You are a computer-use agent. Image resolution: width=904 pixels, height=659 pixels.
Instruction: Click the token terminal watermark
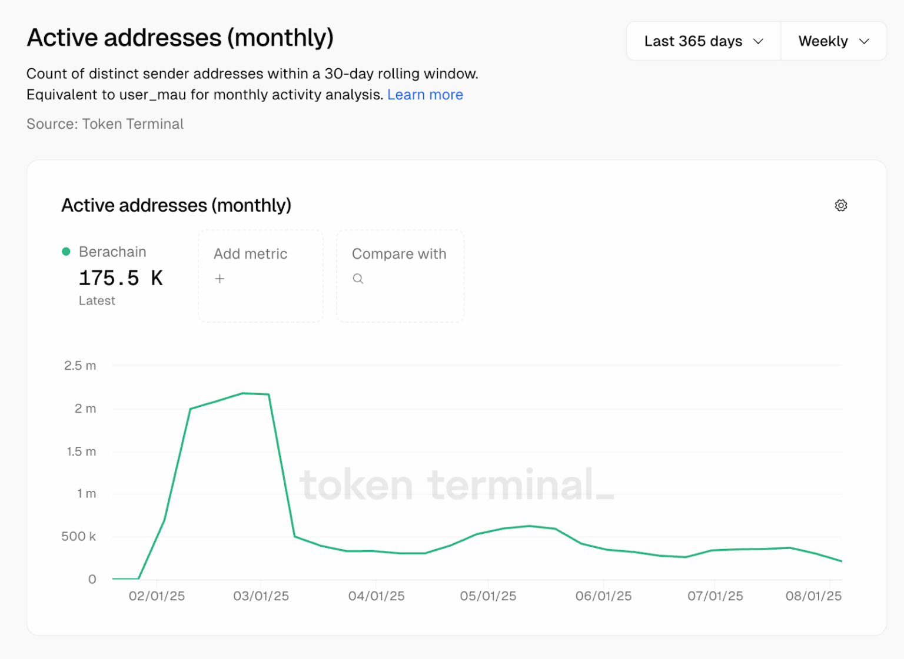[x=455, y=484]
